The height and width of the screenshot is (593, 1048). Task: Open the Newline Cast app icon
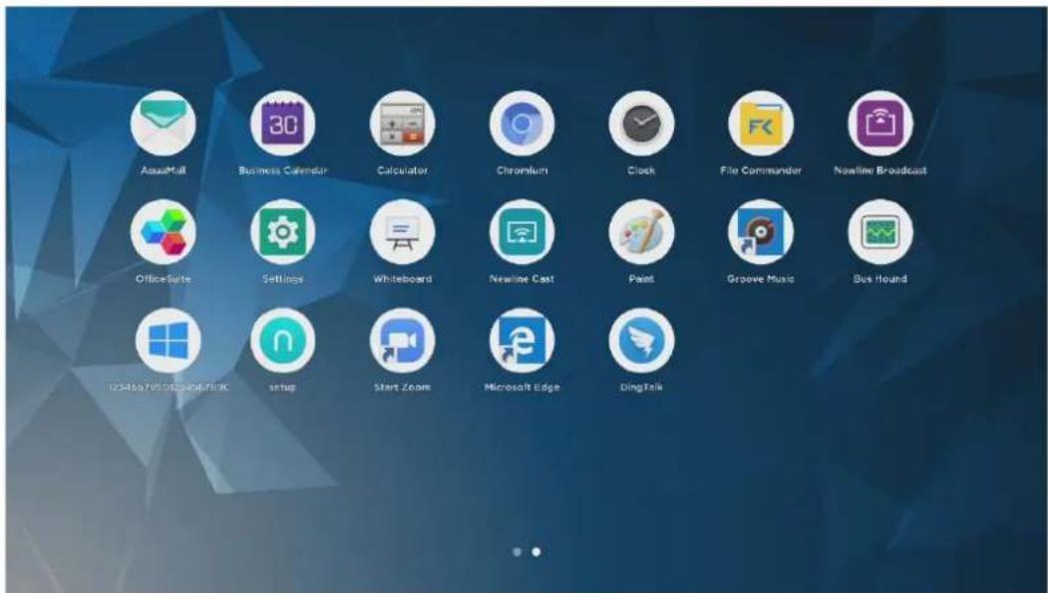[522, 232]
